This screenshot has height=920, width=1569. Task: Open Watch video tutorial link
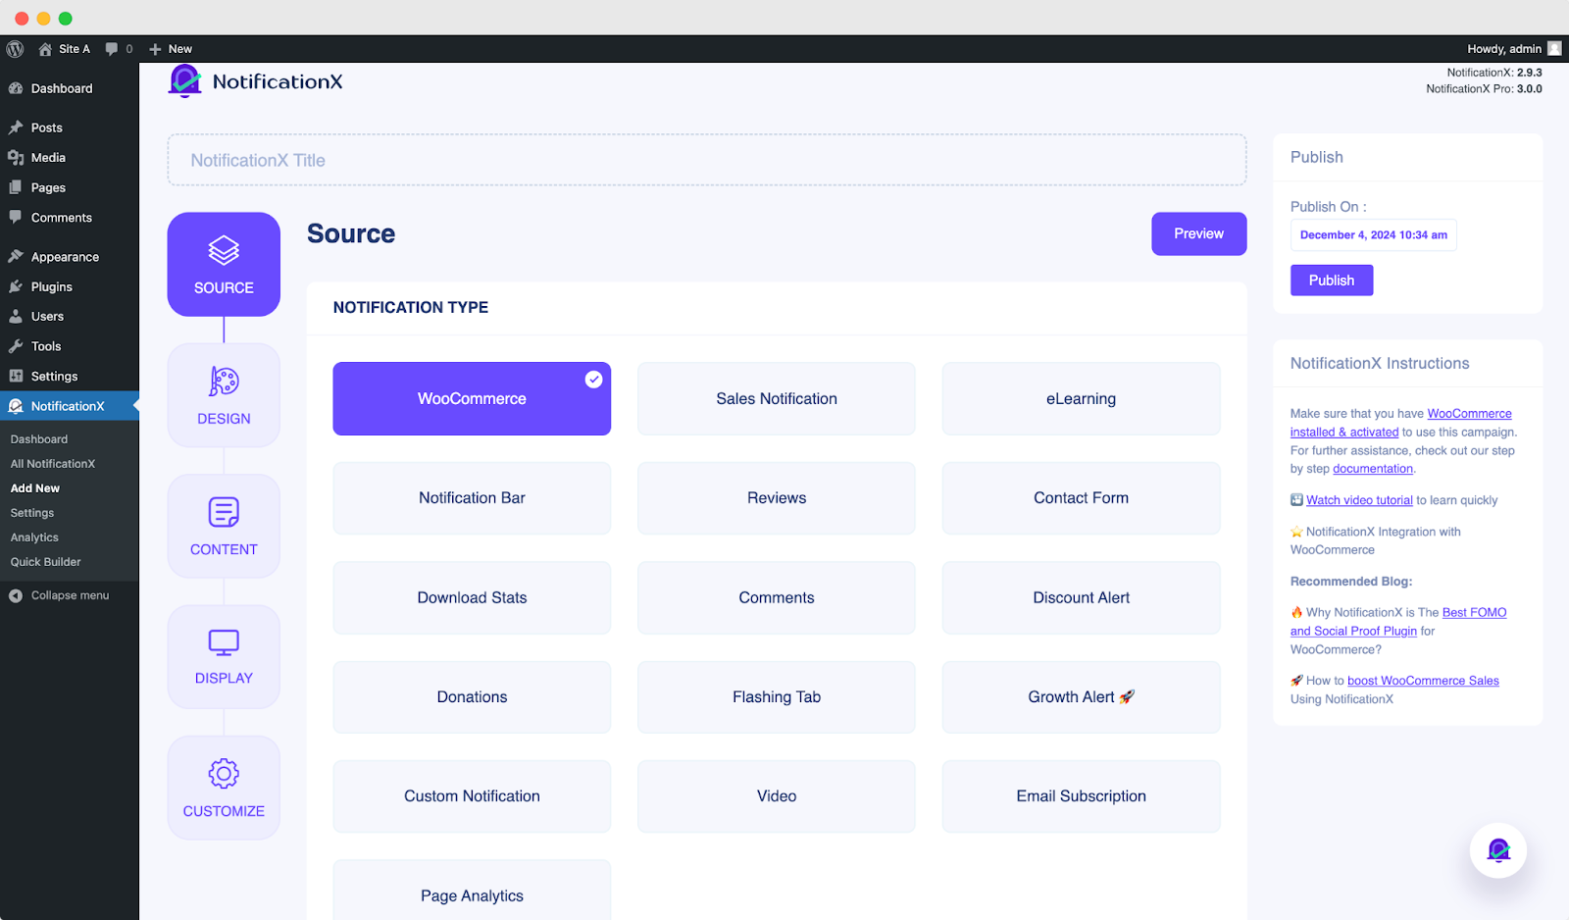[1359, 500]
